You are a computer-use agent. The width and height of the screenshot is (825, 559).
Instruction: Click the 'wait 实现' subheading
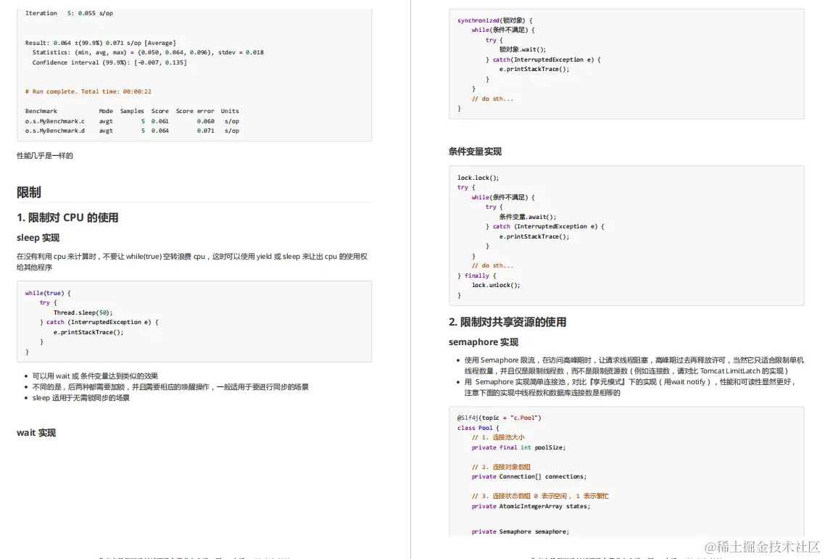click(x=36, y=433)
